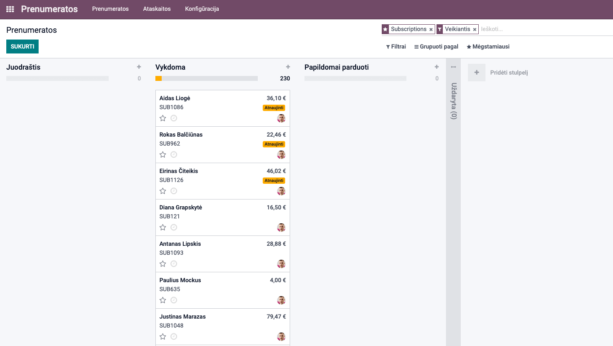Open Mėgstamiausi favorites dropdown
The width and height of the screenshot is (613, 346).
(x=488, y=47)
